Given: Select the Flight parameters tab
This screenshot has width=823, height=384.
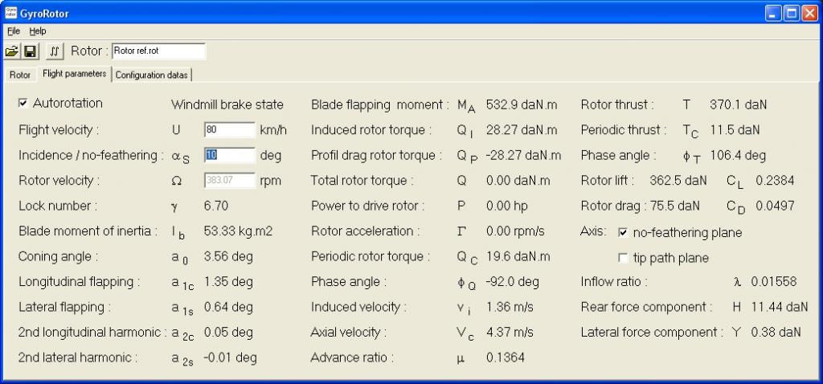Looking at the screenshot, I should pos(74,73).
